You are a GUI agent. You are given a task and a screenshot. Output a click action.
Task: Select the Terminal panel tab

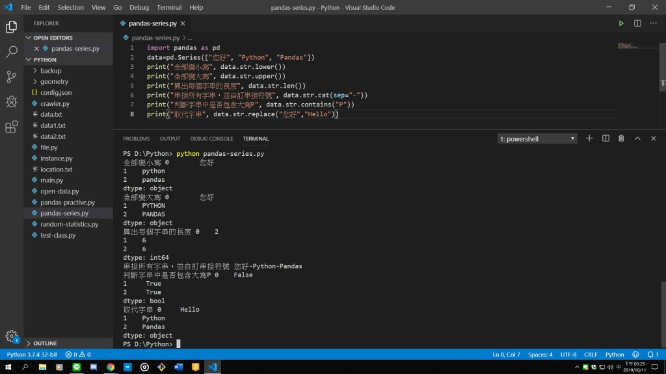256,139
